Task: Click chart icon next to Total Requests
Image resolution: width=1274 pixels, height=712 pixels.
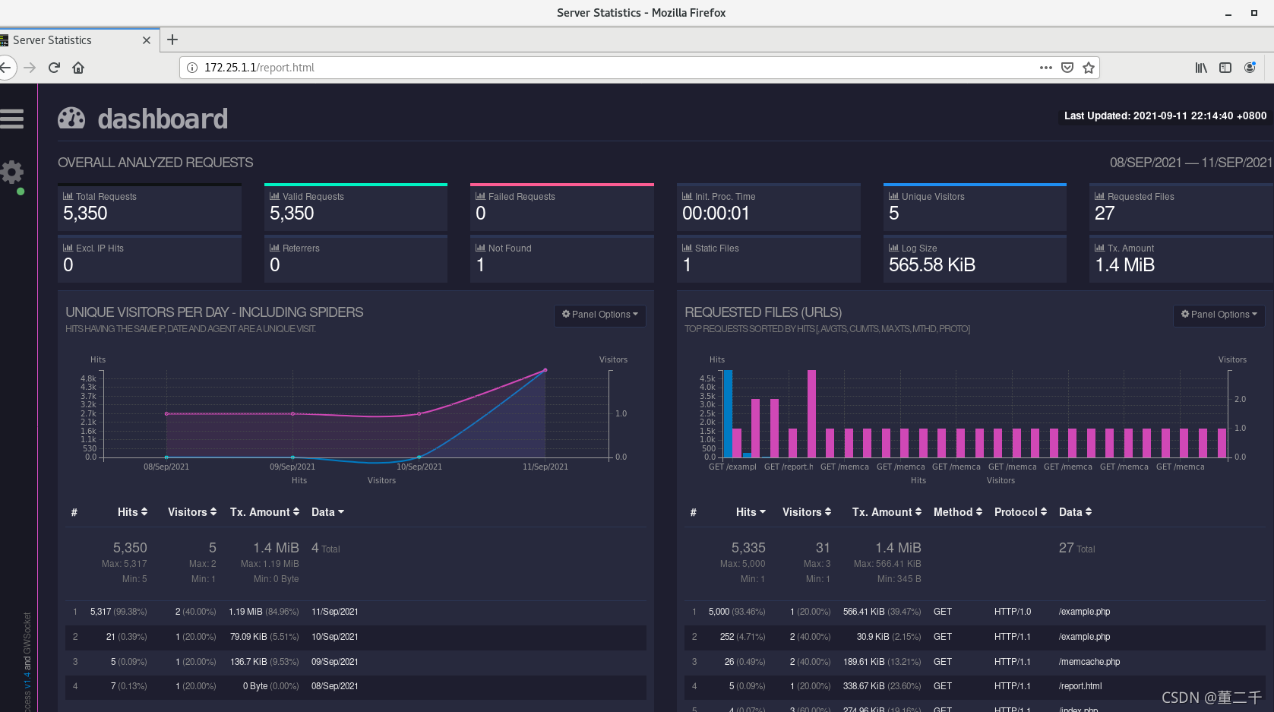Action: pyautogui.click(x=68, y=196)
